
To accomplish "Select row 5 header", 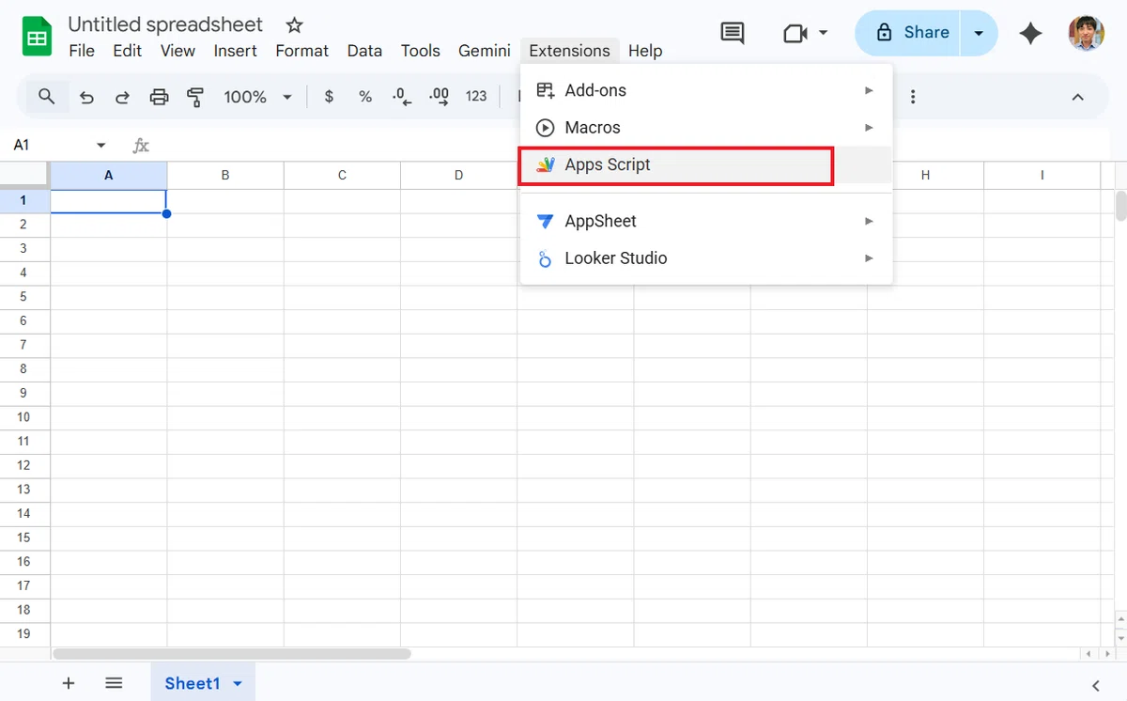I will (x=23, y=297).
